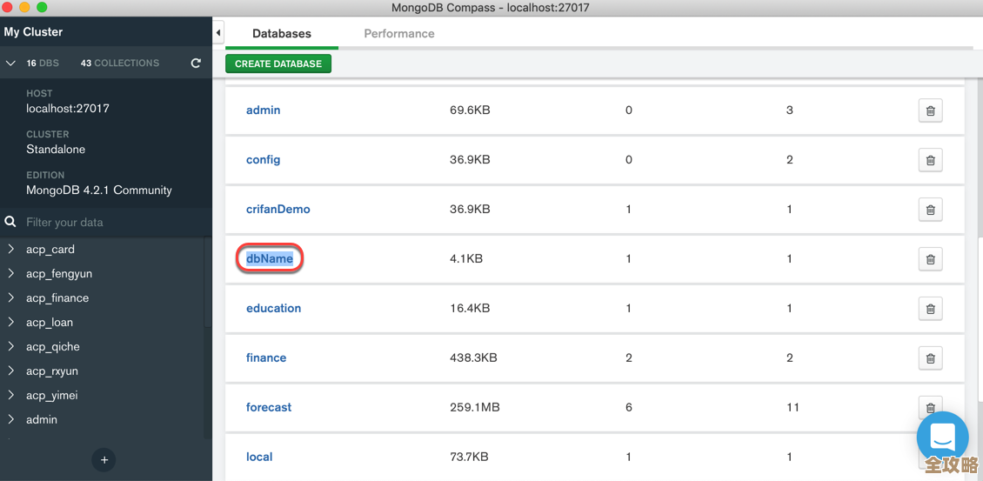983x481 pixels.
Task: Click the trash icon for config database
Action: 930,160
